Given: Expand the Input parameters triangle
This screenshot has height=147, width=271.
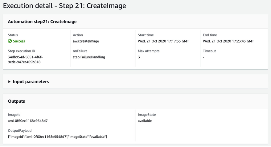Looking at the screenshot, I should click(9, 82).
